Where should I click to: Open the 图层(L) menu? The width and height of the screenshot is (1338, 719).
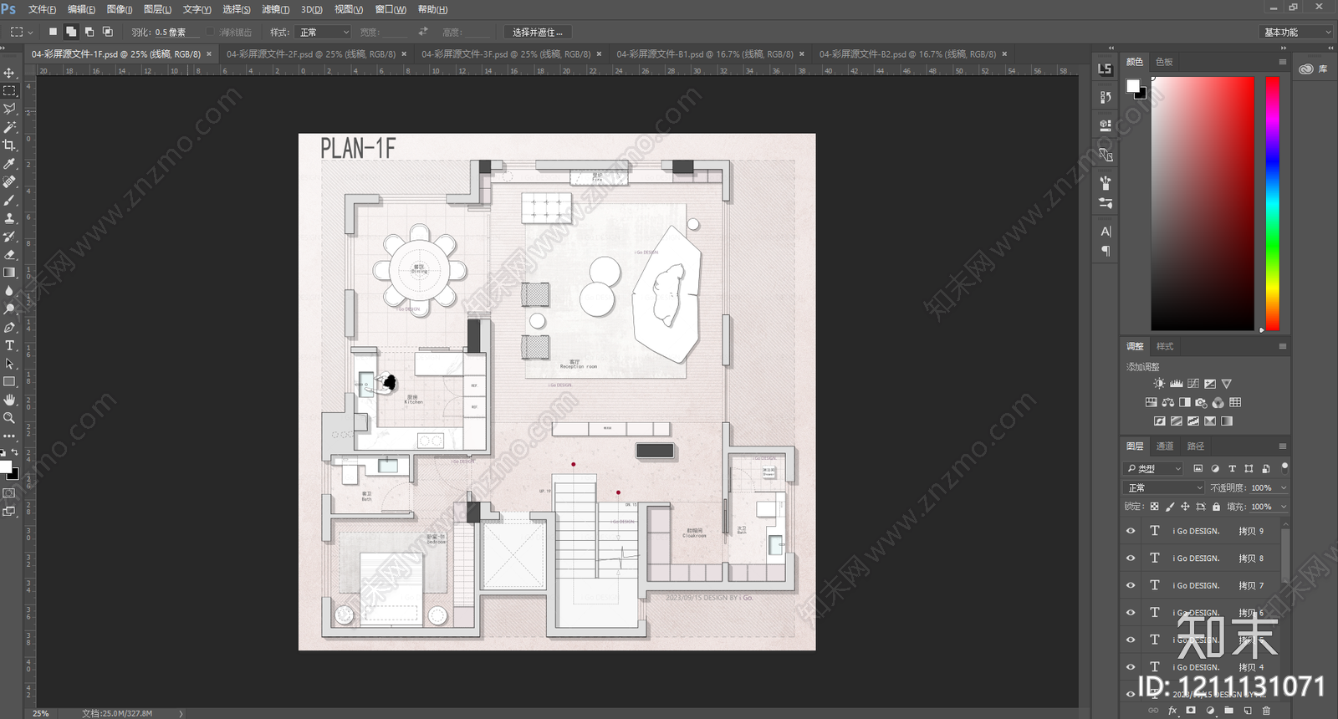coord(157,9)
